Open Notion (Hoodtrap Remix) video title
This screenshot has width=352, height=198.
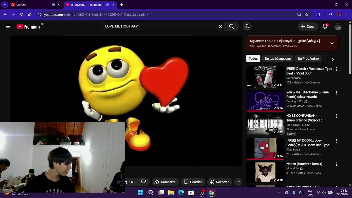(x=304, y=164)
